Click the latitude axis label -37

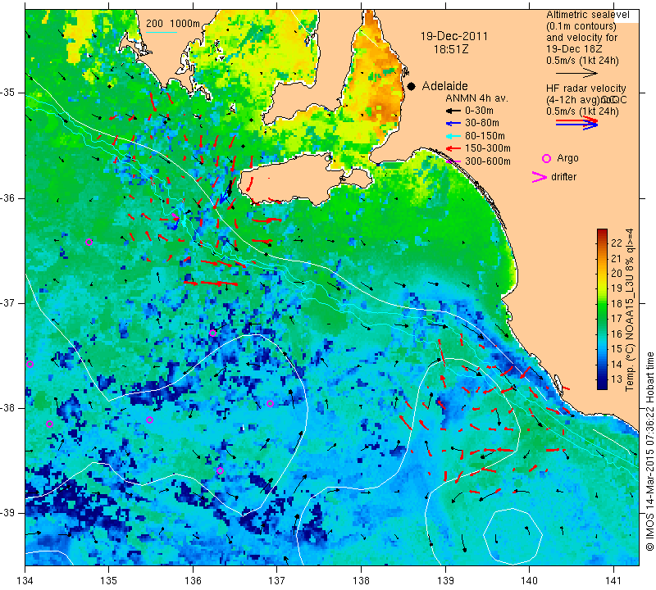point(7,302)
